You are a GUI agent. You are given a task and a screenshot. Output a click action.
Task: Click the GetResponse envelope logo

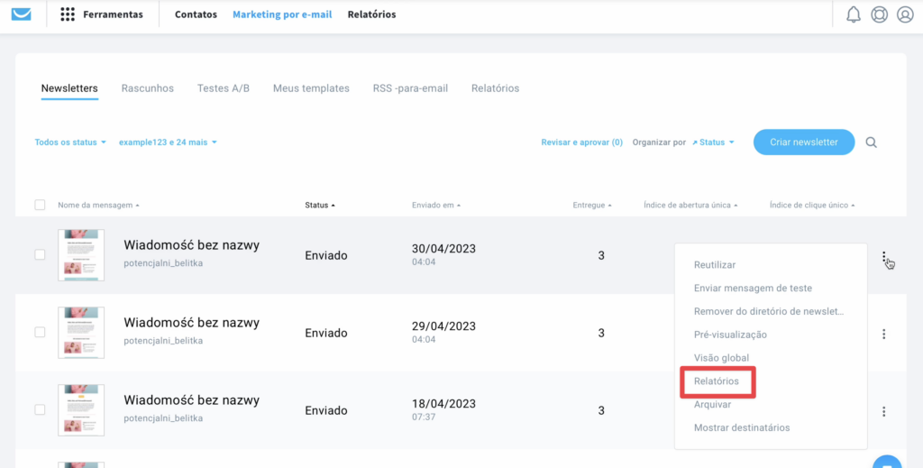(x=21, y=14)
